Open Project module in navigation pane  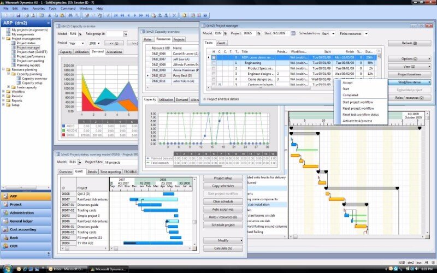point(26,204)
